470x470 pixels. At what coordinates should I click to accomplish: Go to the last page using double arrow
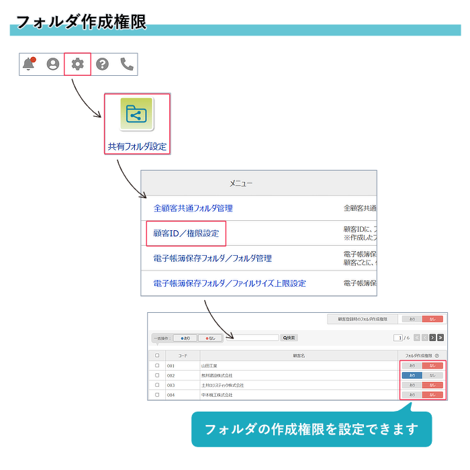pyautogui.click(x=440, y=338)
